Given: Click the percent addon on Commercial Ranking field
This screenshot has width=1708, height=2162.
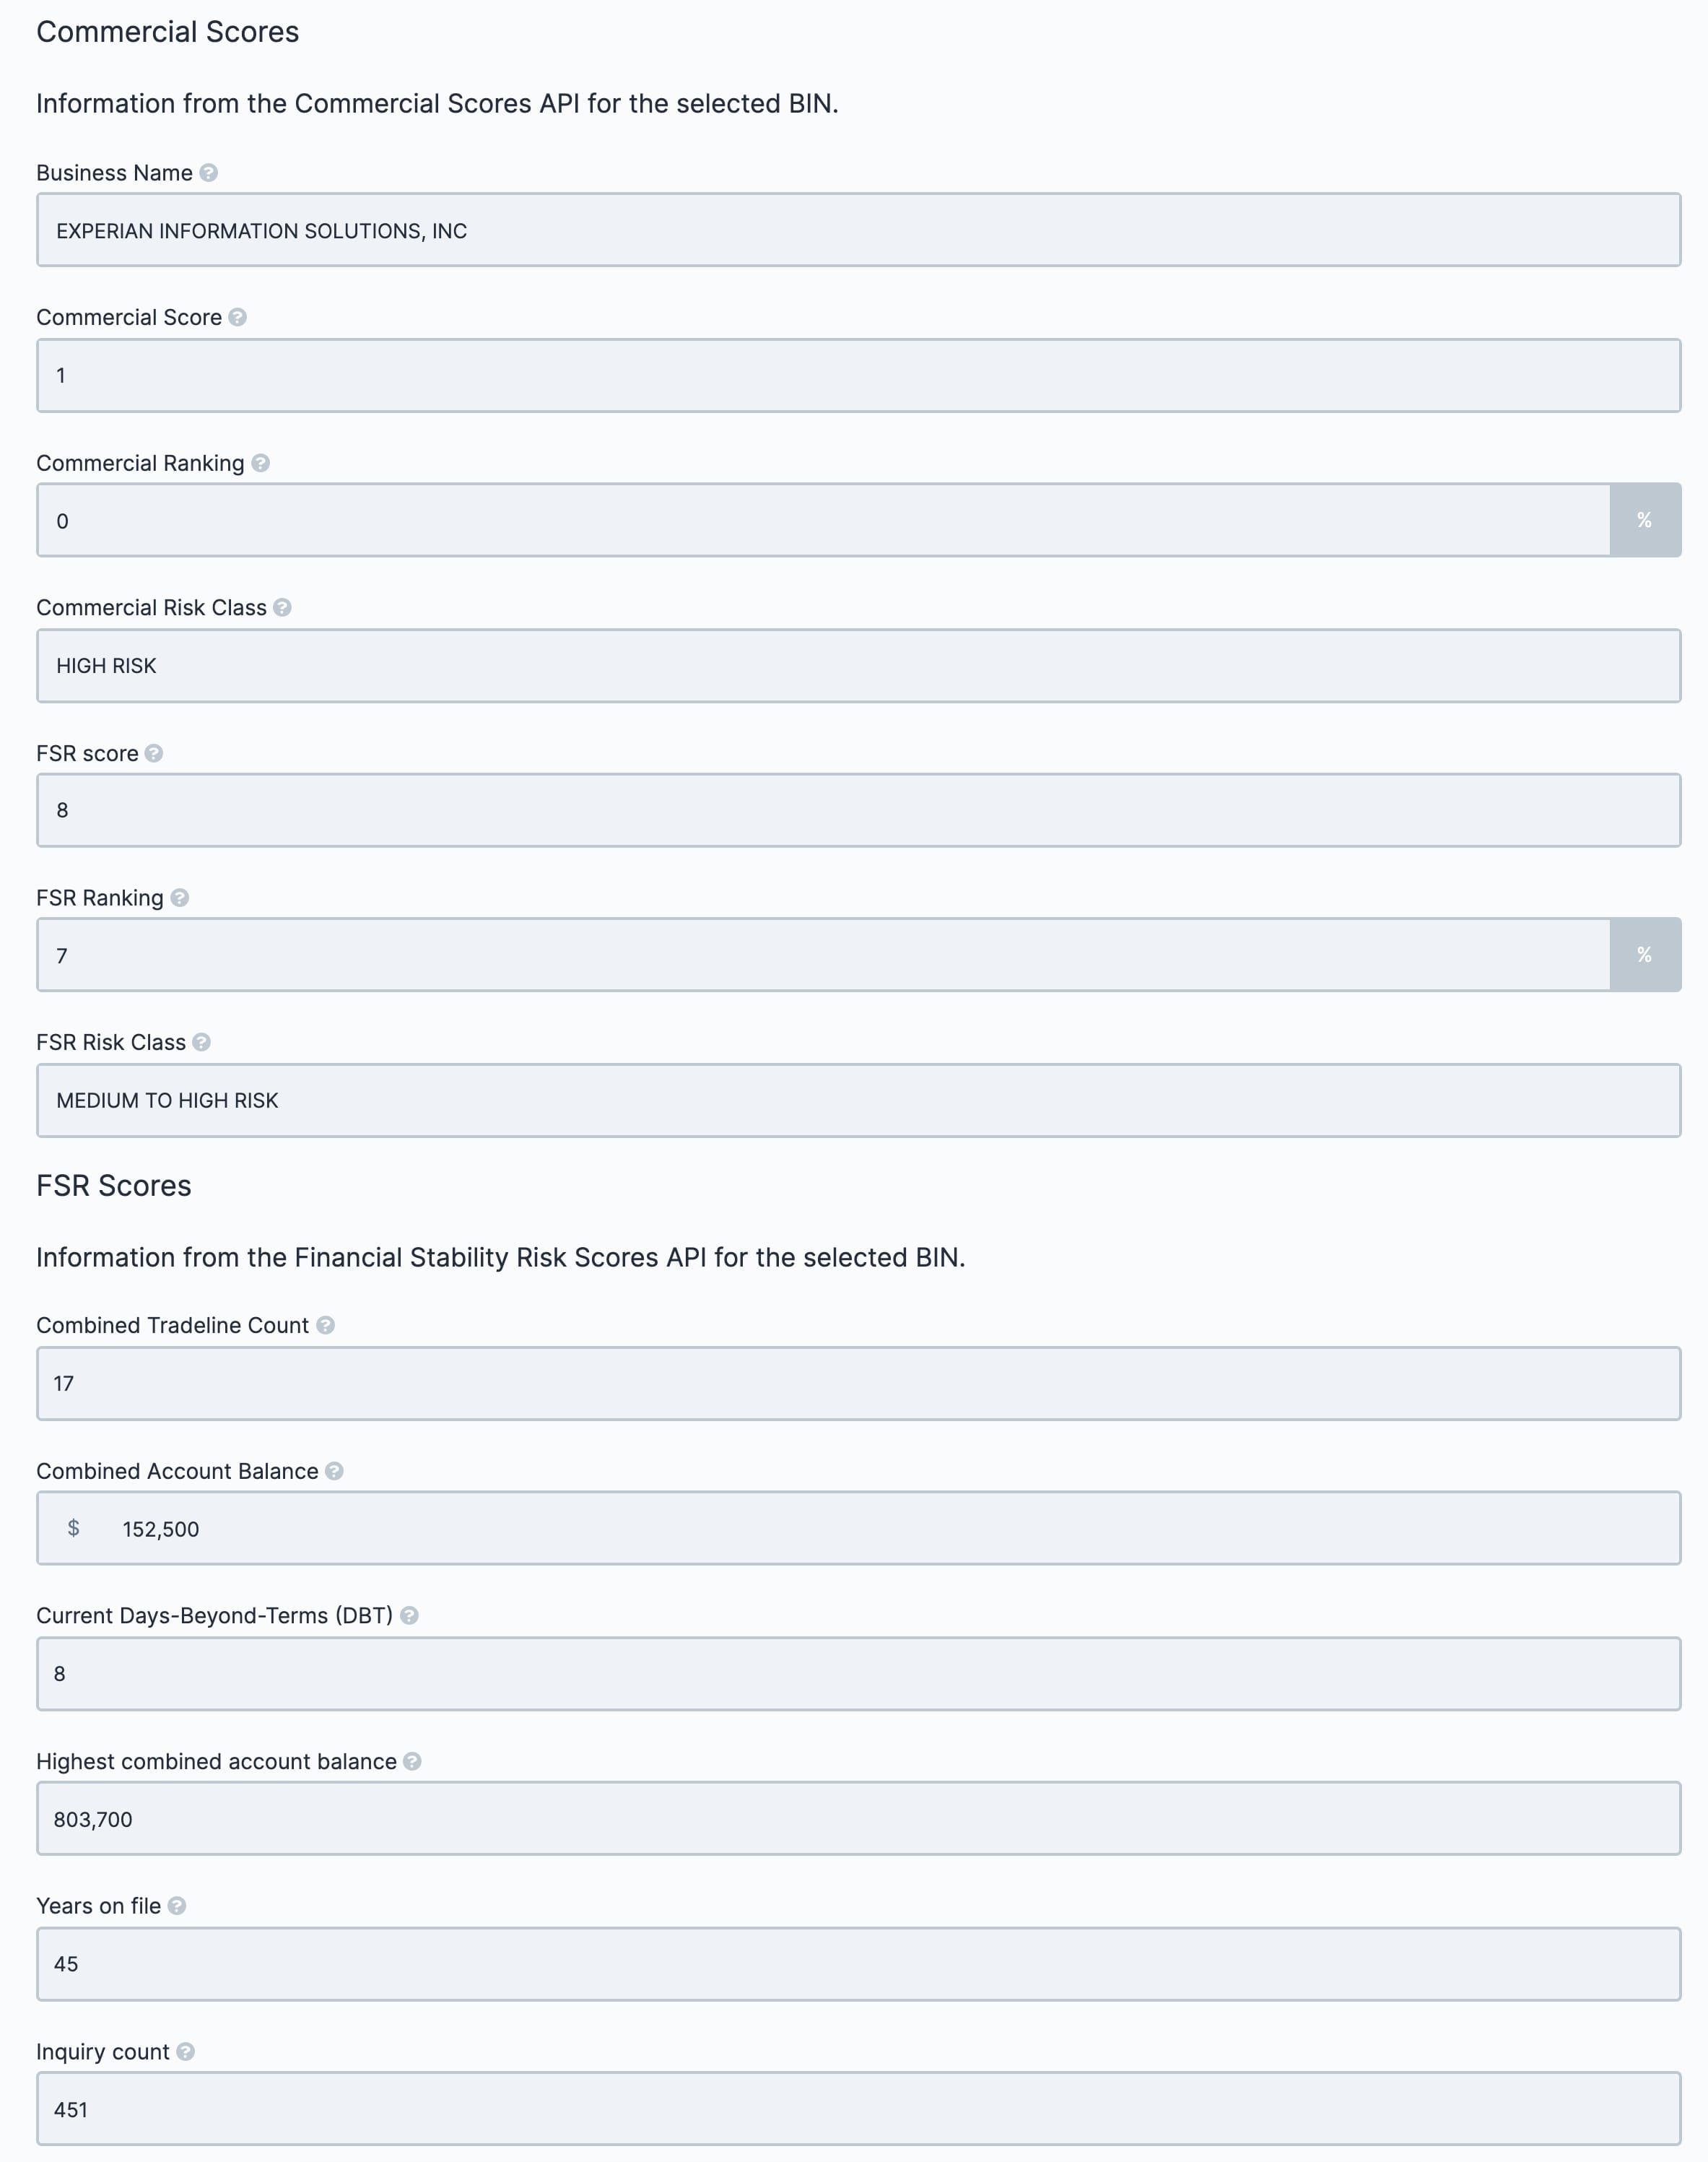Looking at the screenshot, I should click(1645, 520).
